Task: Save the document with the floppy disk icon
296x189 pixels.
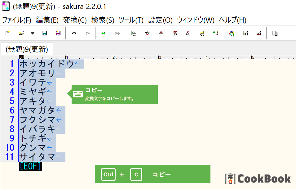Action: coord(45,33)
